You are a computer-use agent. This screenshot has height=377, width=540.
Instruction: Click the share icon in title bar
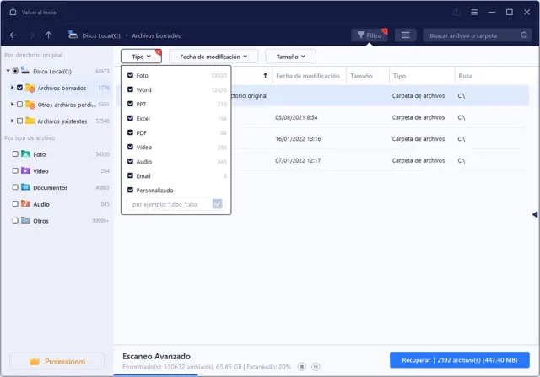pyautogui.click(x=456, y=12)
